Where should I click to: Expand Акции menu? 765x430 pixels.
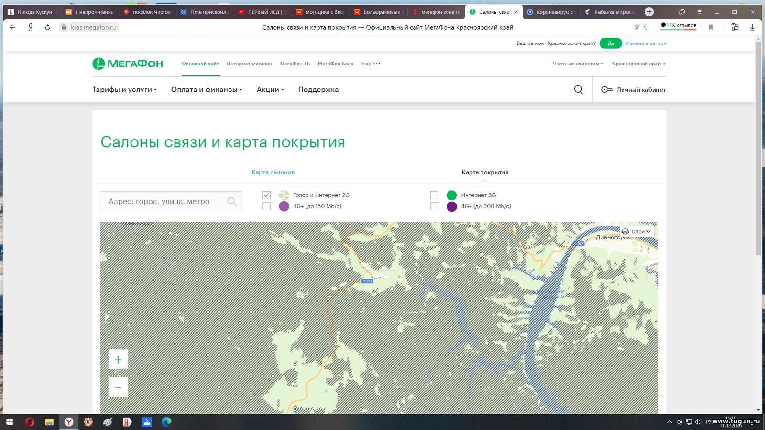point(270,90)
